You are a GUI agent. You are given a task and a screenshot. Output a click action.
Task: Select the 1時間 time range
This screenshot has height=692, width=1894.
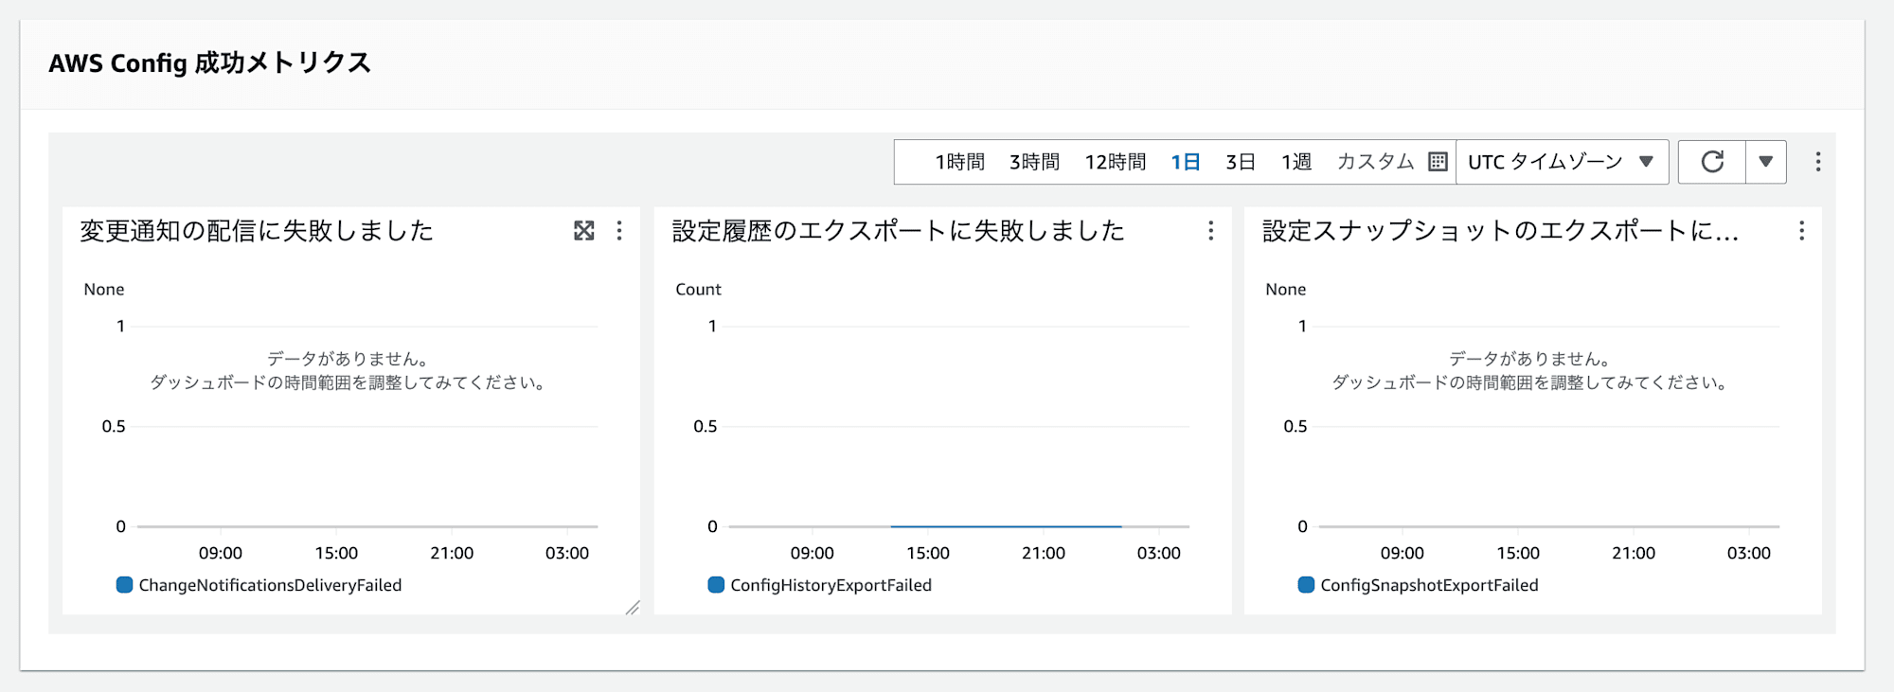959,162
